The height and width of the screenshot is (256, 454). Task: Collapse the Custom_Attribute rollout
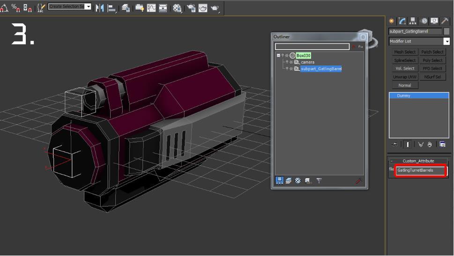[392, 161]
